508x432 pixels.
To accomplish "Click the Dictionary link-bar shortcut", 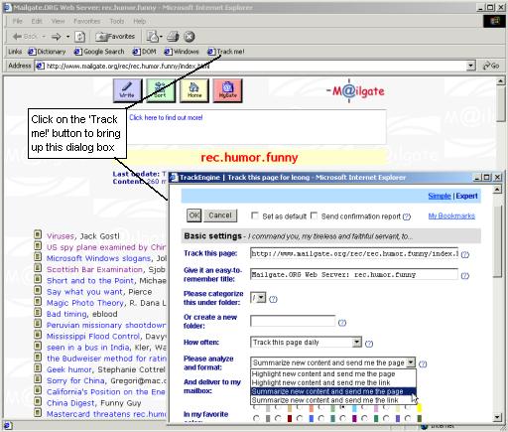I will coord(47,52).
